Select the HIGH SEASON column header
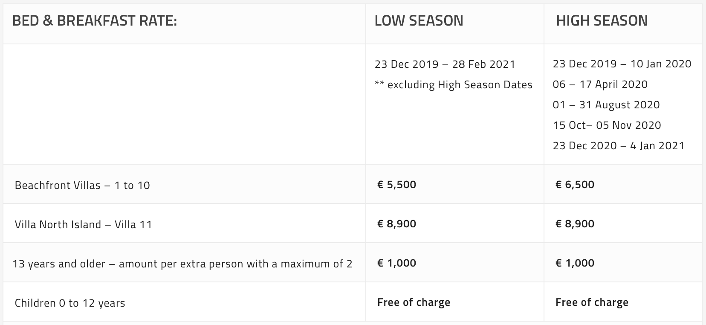 [x=602, y=20]
